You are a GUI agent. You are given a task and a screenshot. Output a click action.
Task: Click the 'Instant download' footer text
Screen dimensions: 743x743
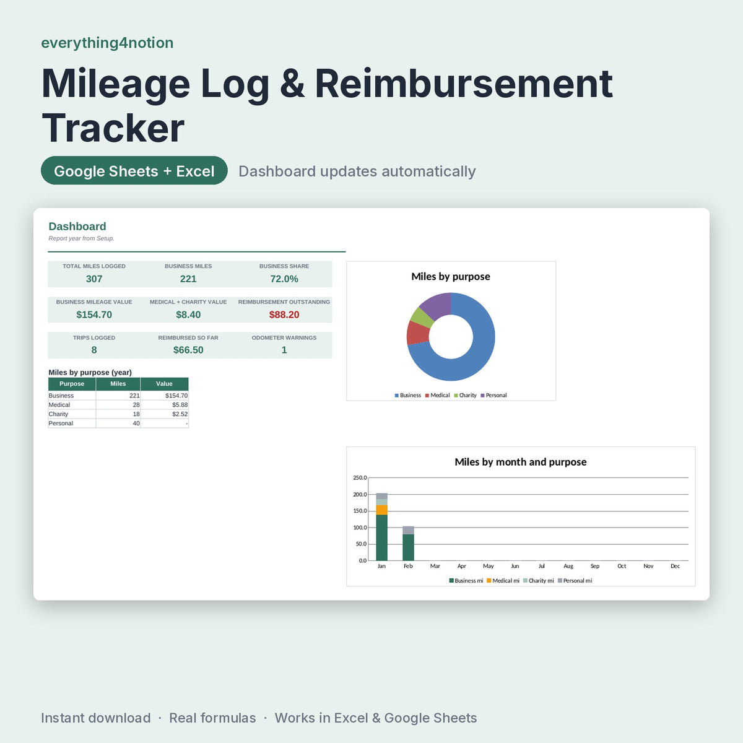(x=96, y=718)
